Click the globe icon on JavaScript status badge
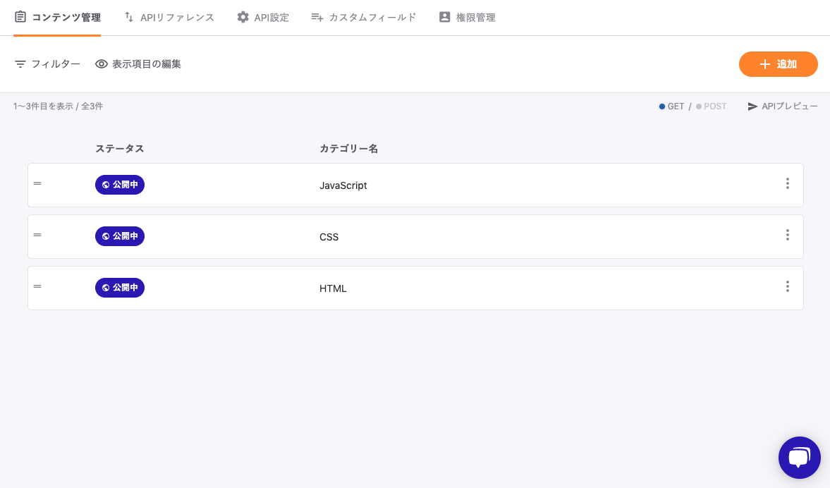This screenshot has width=830, height=488. tap(106, 185)
